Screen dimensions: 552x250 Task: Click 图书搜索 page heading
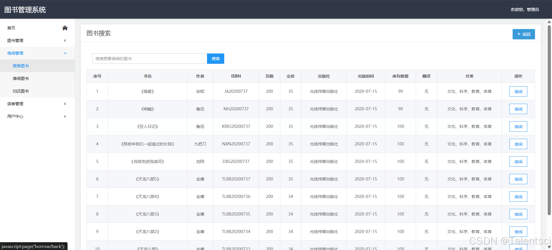point(99,33)
